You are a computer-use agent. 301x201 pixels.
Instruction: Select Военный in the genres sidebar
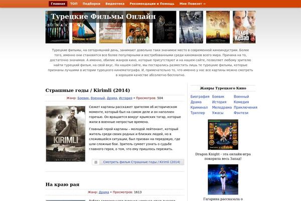pos(241,96)
